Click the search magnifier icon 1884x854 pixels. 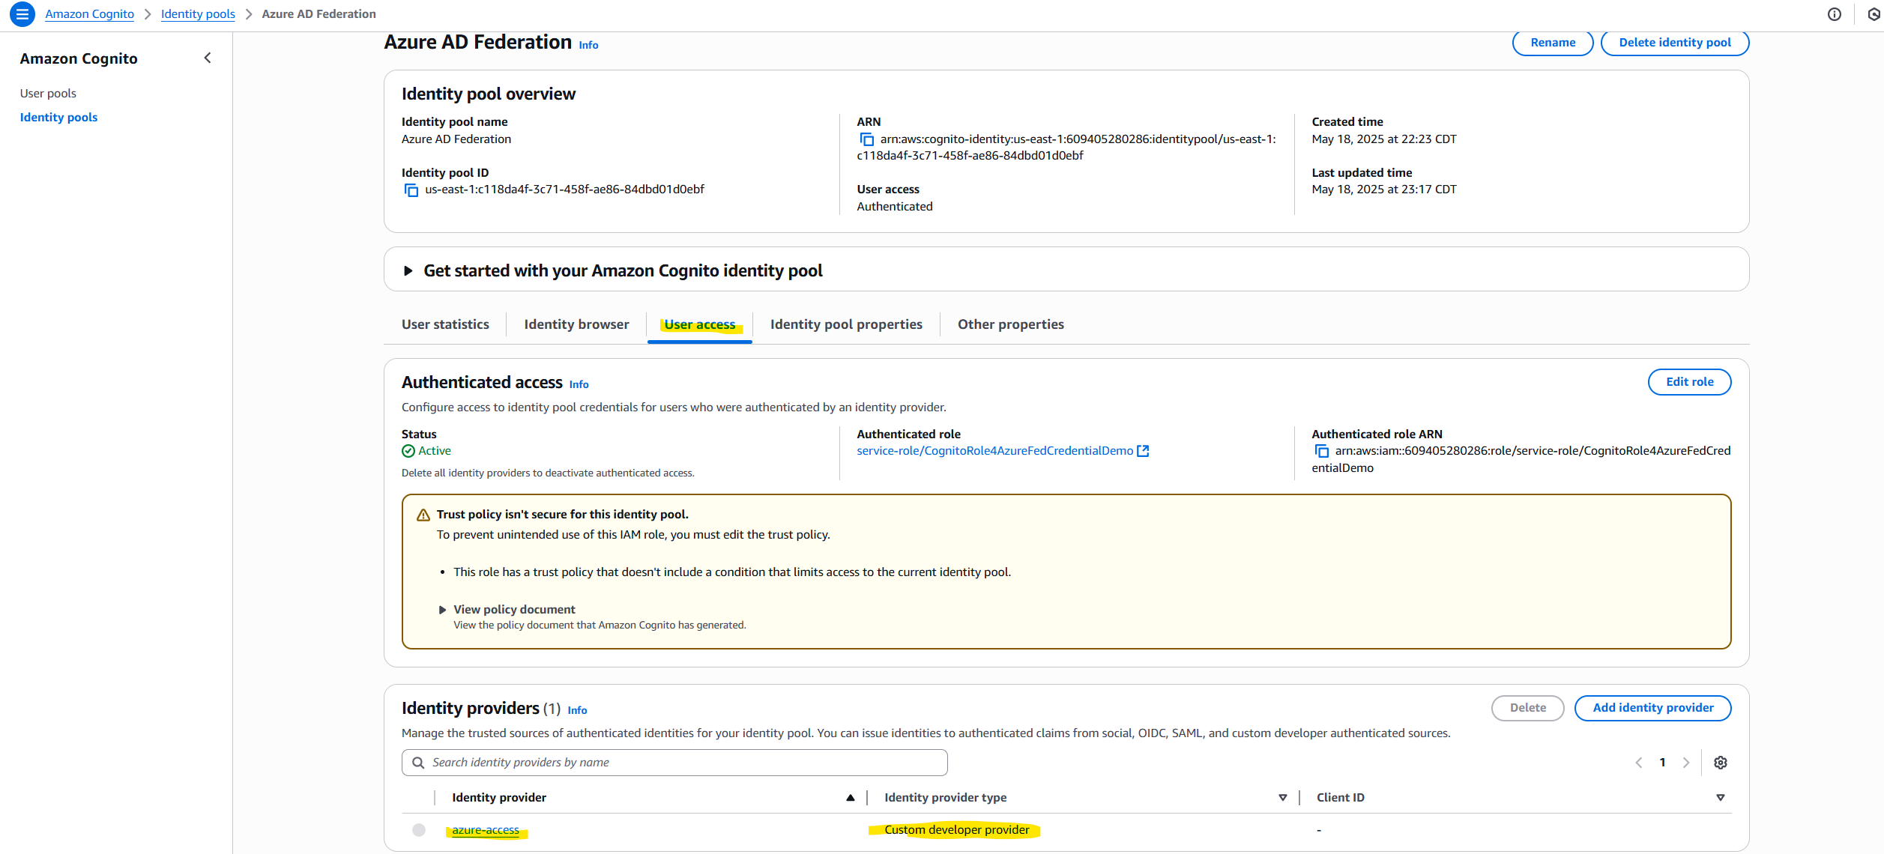point(418,763)
